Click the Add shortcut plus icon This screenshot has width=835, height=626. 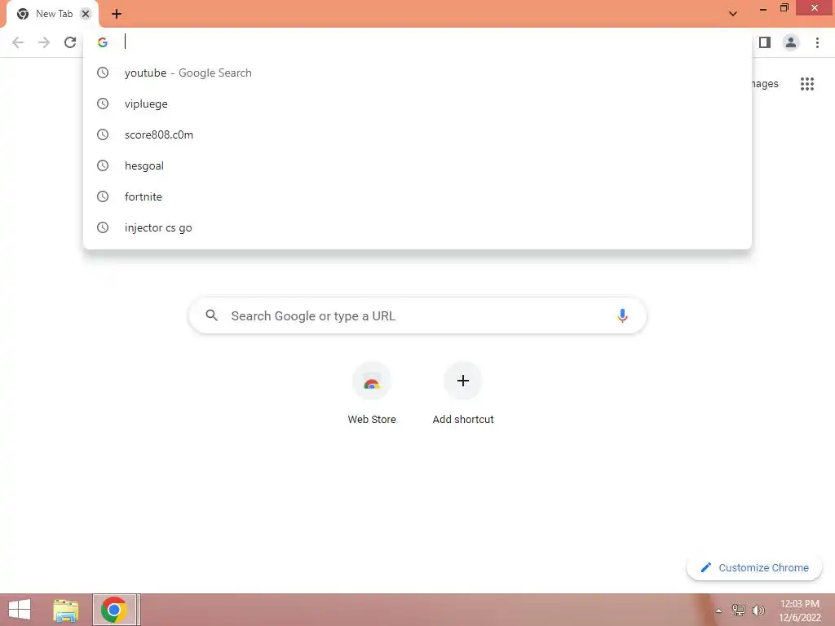463,381
